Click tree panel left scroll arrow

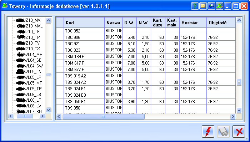pyautogui.click(x=11, y=116)
